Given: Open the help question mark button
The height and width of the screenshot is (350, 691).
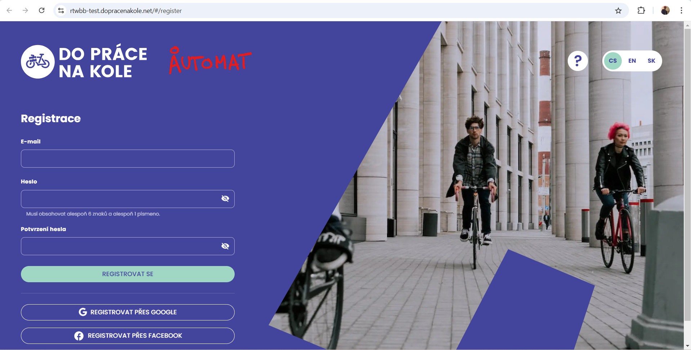Looking at the screenshot, I should 577,61.
